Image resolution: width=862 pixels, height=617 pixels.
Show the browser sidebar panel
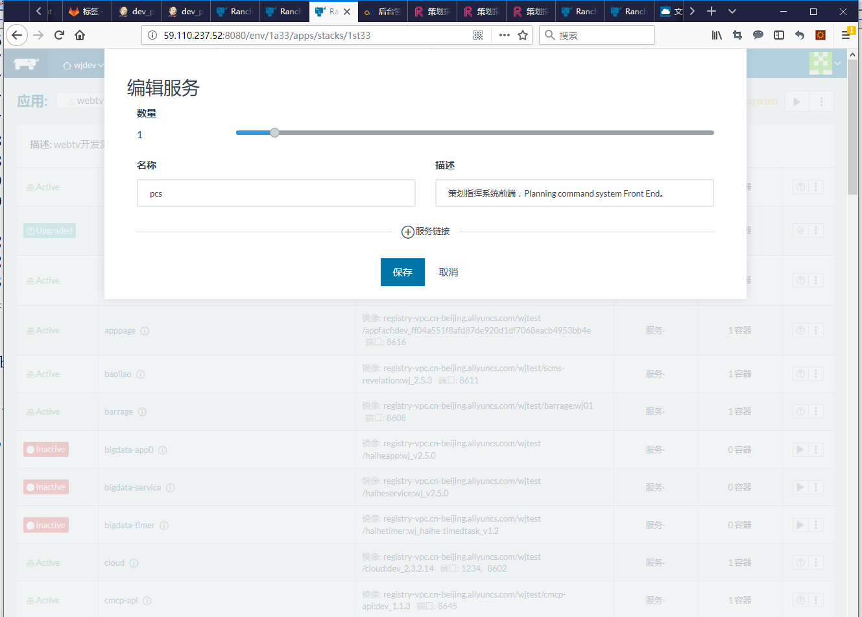(x=779, y=35)
